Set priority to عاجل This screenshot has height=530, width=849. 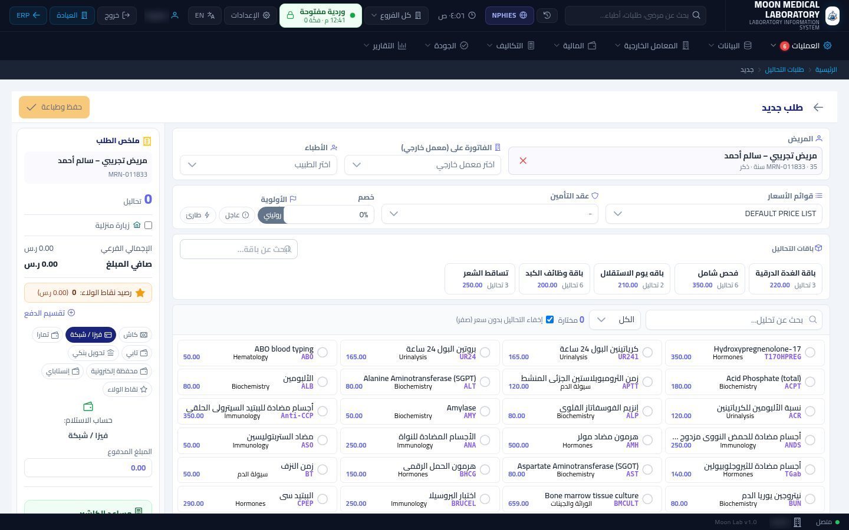click(x=237, y=215)
